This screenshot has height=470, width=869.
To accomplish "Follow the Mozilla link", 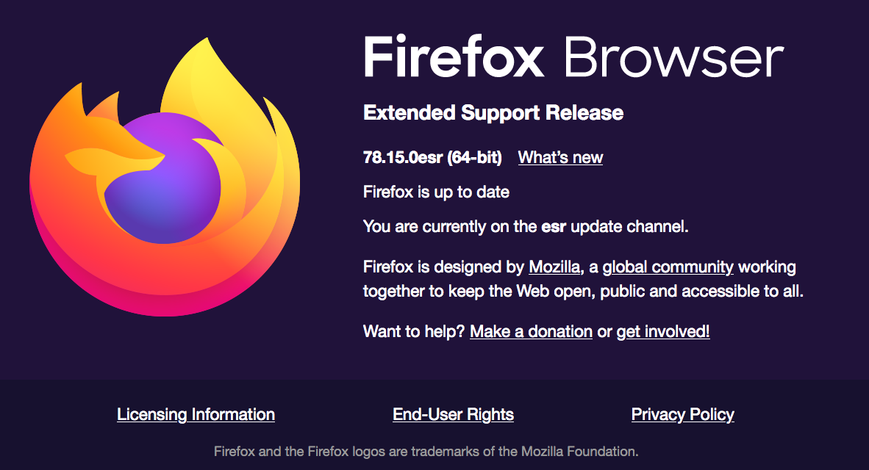I will coord(554,267).
